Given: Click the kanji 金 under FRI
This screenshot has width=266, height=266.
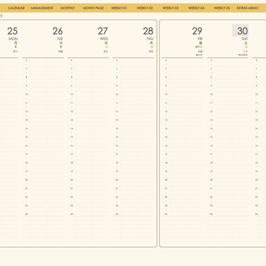Looking at the screenshot, I should [201, 43].
